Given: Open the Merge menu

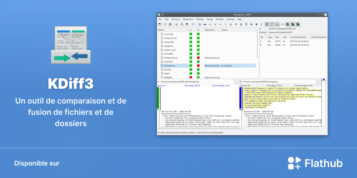Looking at the screenshot, I should tap(210, 19).
